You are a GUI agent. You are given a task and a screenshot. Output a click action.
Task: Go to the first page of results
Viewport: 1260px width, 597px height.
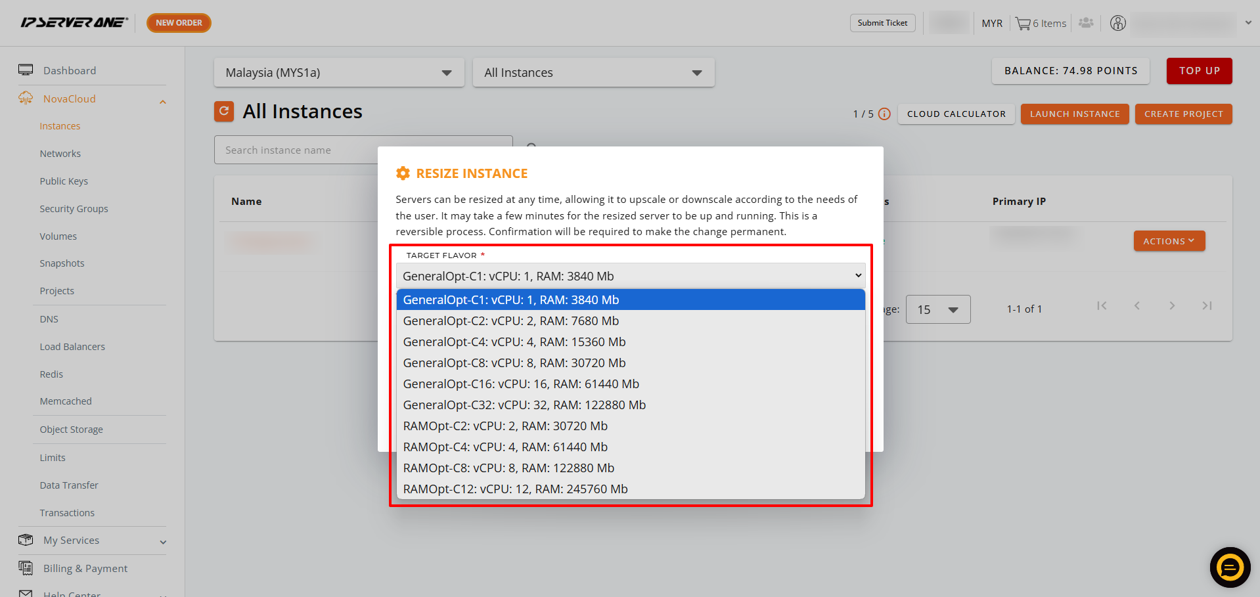point(1102,305)
